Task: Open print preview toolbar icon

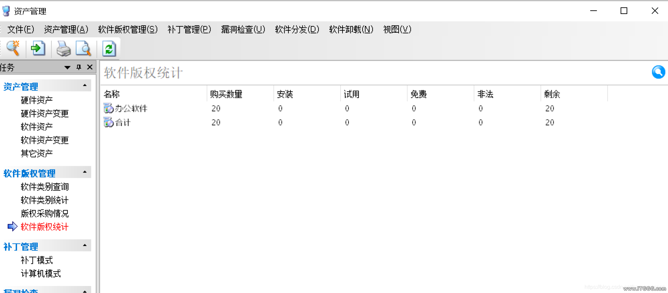Action: [84, 49]
